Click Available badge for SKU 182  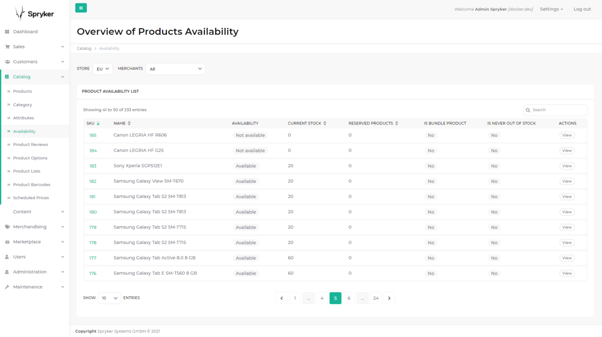point(246,181)
